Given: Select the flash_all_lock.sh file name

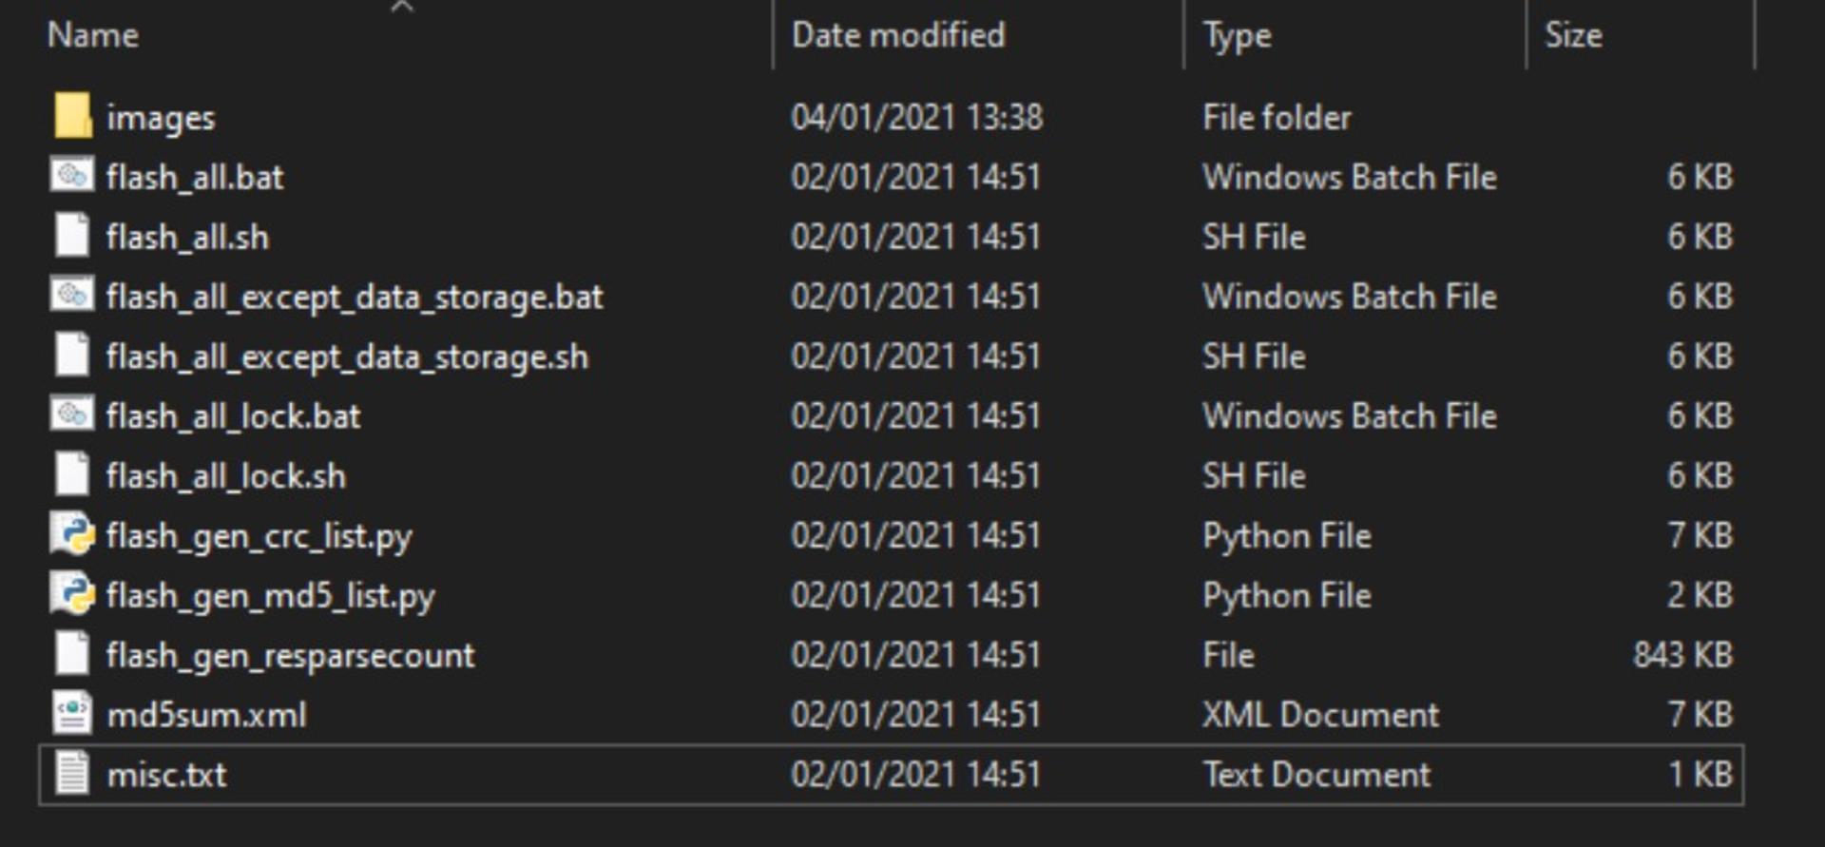Looking at the screenshot, I should point(226,475).
